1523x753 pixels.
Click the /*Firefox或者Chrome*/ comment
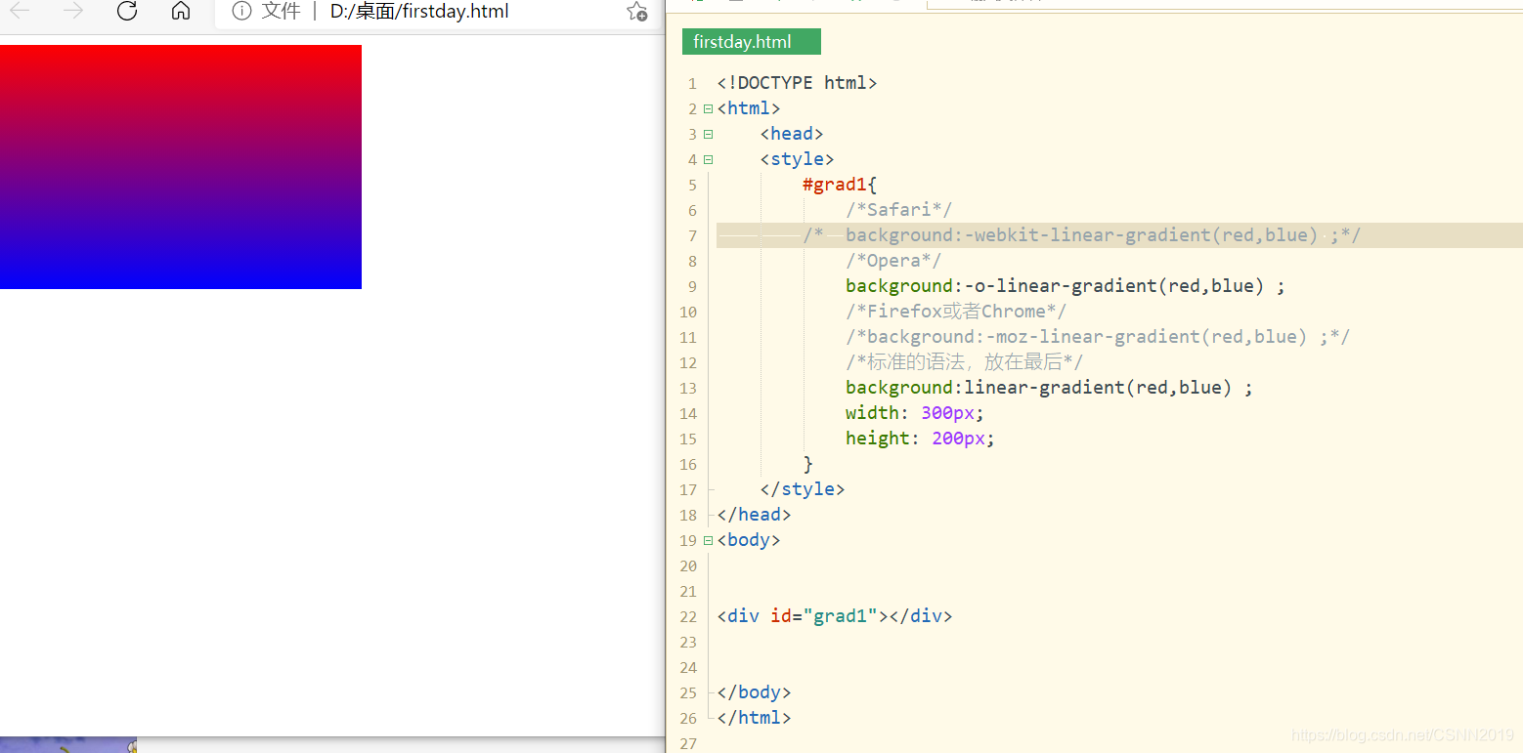tap(957, 312)
